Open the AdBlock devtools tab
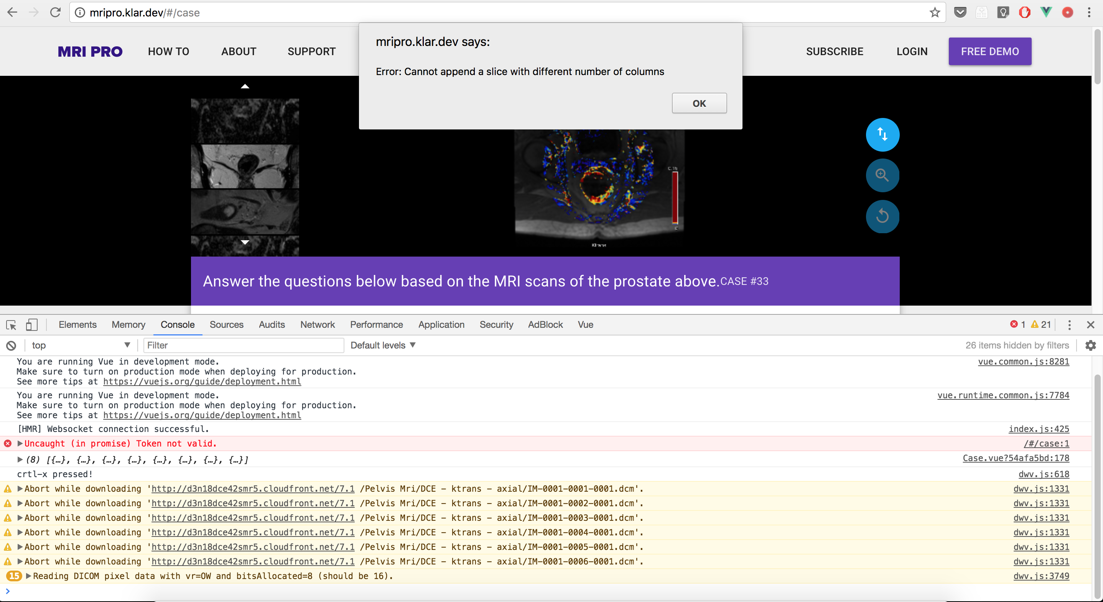The height and width of the screenshot is (602, 1103). coord(545,324)
